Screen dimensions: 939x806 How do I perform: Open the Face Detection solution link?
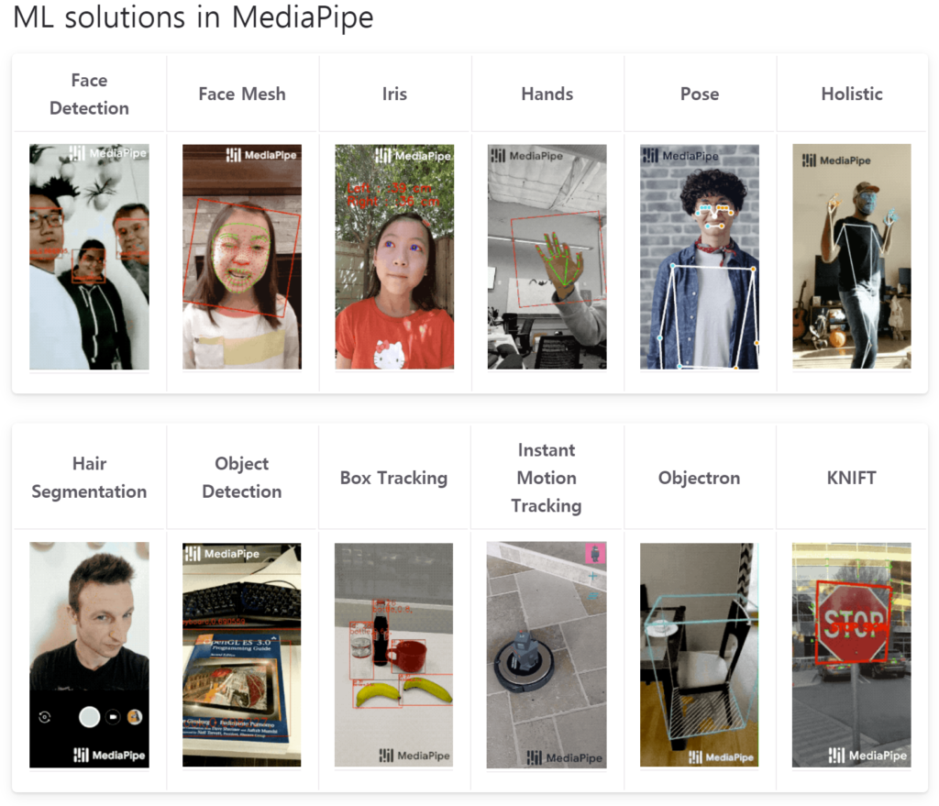(x=89, y=94)
